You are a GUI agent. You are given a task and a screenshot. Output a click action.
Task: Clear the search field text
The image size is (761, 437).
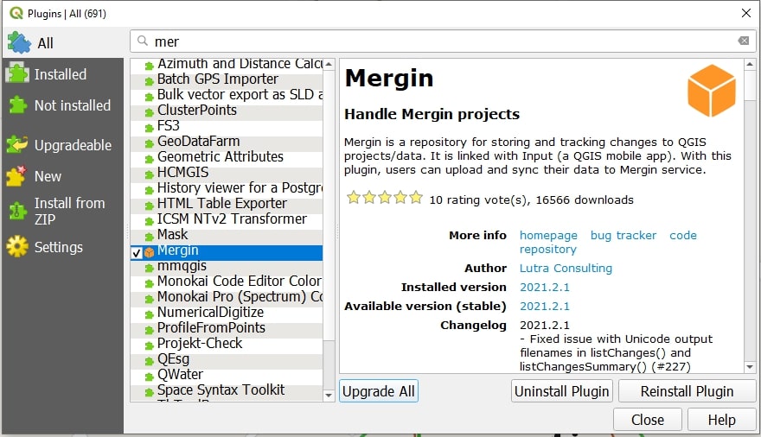tap(743, 41)
